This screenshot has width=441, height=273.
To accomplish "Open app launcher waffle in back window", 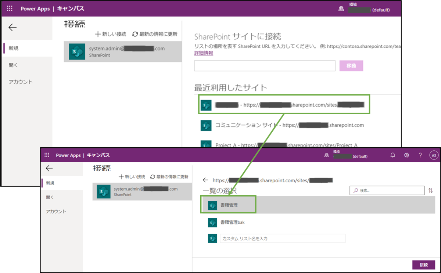I will click(10, 8).
